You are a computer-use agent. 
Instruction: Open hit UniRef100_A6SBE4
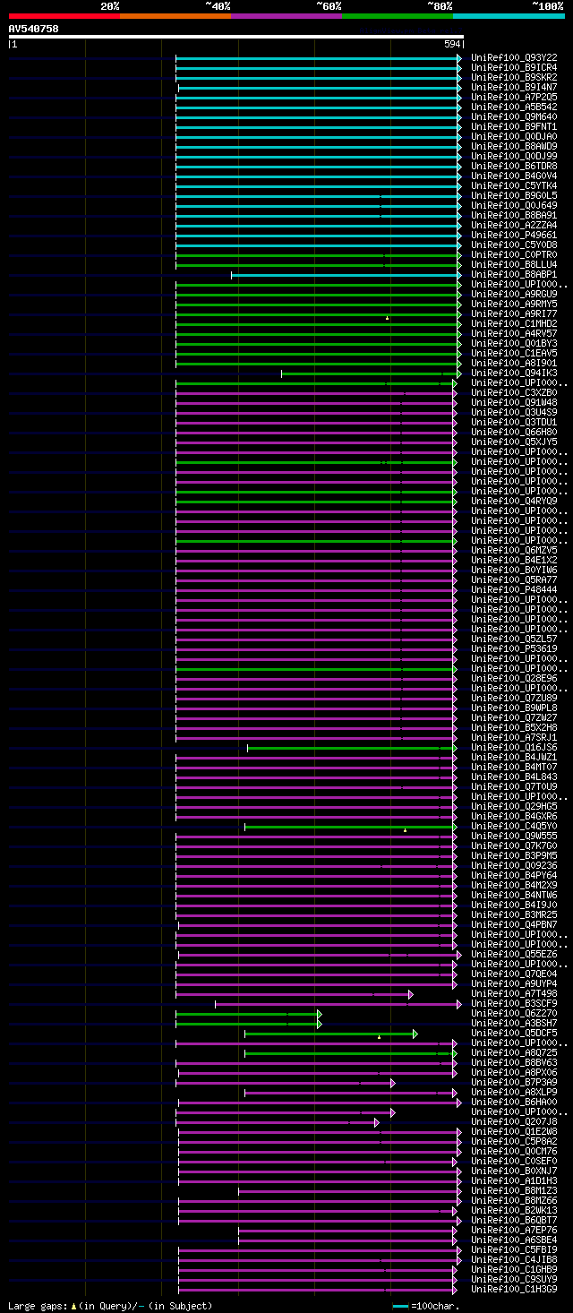(514, 1240)
